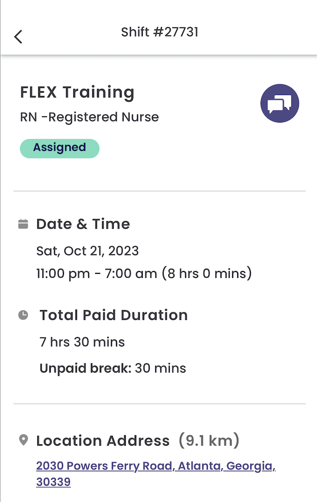Click the FLEX Training heading
The height and width of the screenshot is (502, 317).
click(77, 93)
